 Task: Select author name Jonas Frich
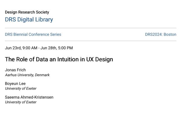coord(15,70)
